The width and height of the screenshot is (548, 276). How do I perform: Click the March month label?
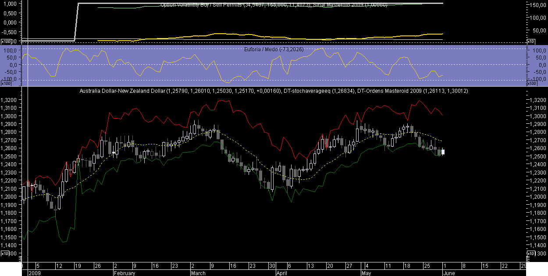pos(198,273)
